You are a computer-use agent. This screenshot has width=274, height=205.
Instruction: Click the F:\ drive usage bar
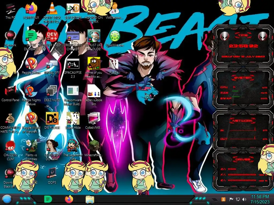pyautogui.click(x=242, y=175)
